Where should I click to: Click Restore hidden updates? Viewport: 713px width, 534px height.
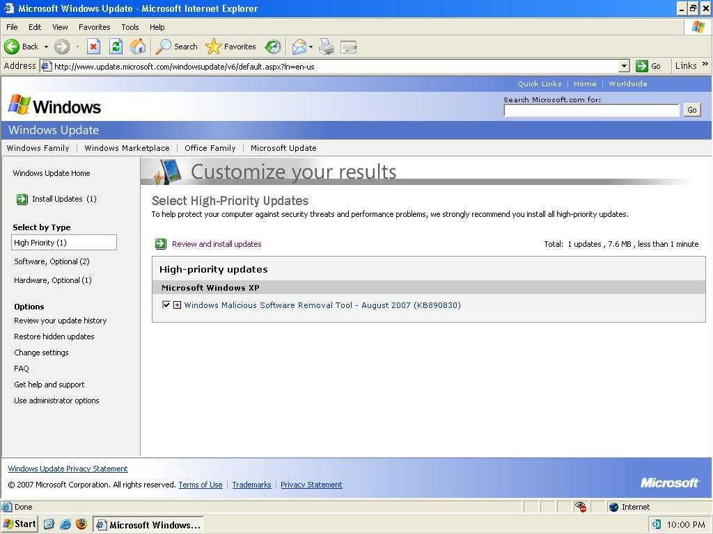pos(54,337)
